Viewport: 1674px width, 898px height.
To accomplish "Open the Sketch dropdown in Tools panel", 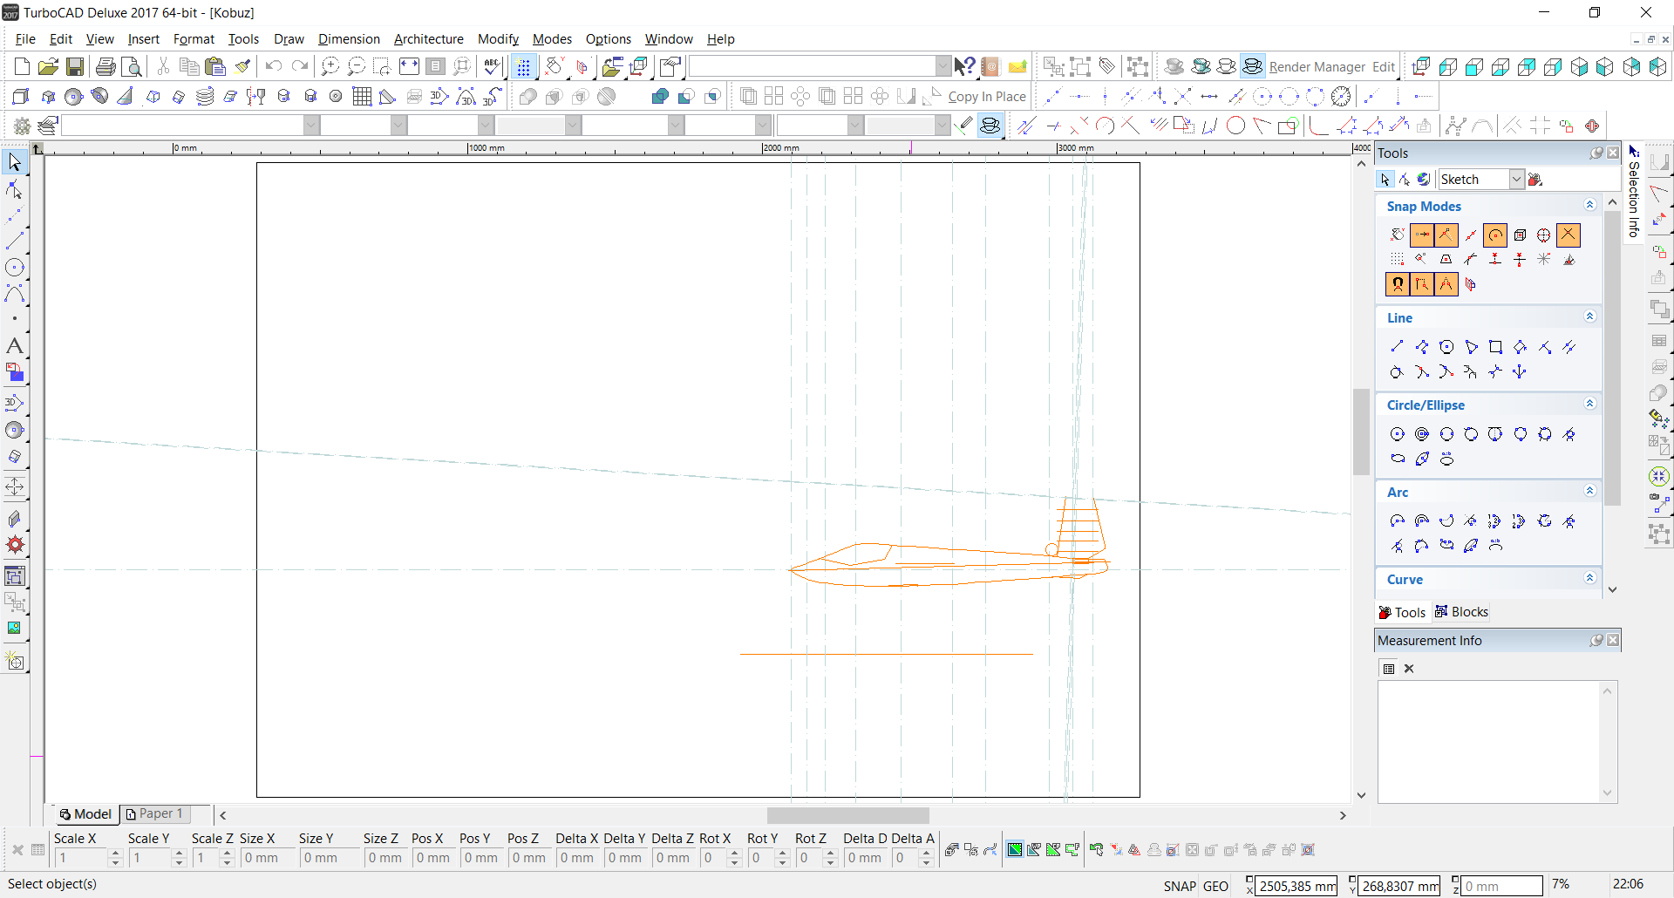I will click(1516, 180).
